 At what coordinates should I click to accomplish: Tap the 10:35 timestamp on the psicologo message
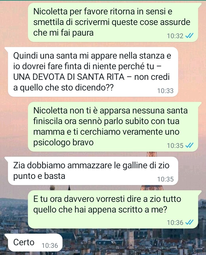175,146
